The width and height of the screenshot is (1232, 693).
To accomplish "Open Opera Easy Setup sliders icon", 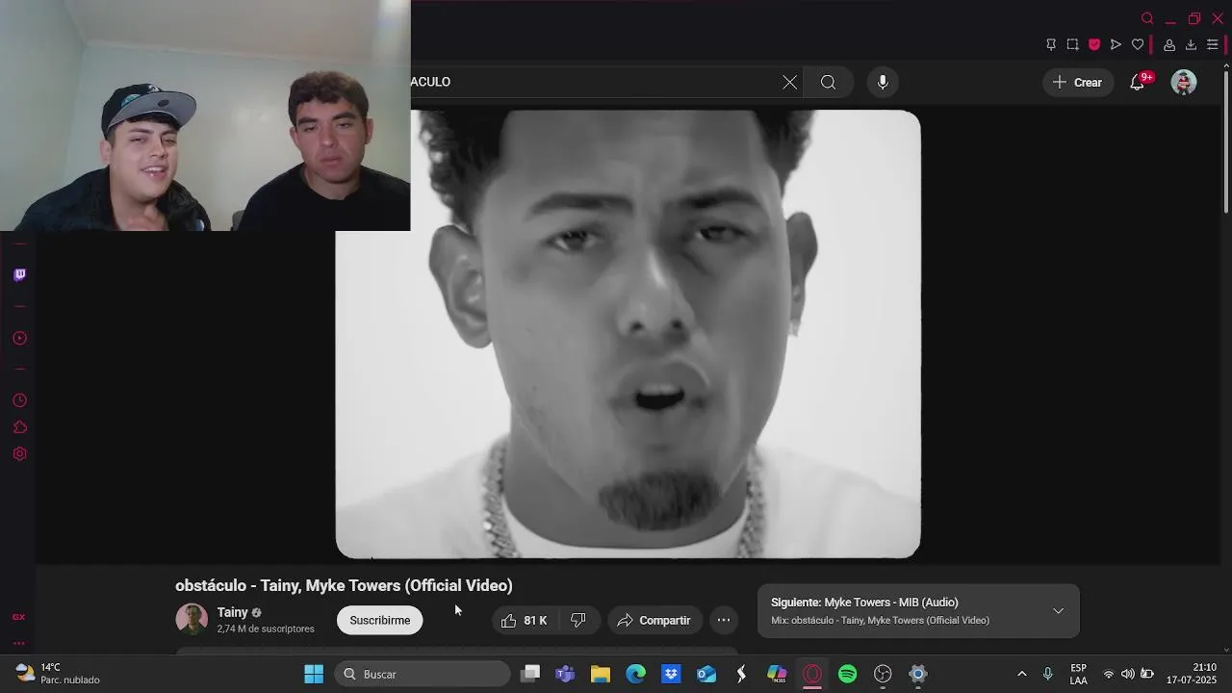I will point(1213,44).
